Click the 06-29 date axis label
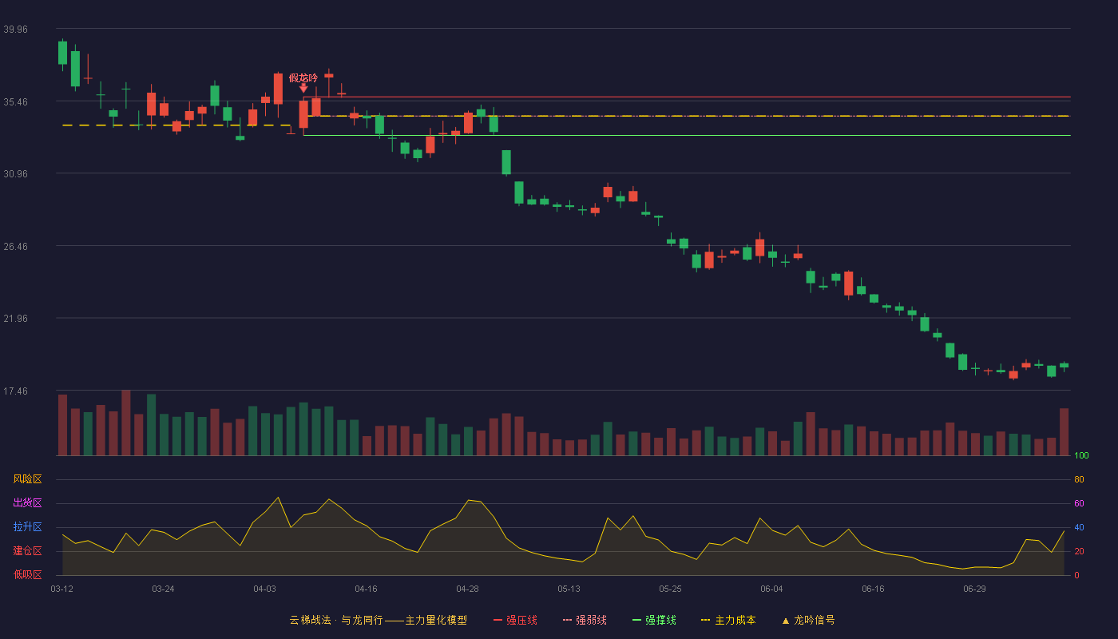This screenshot has height=639, width=1118. pos(975,589)
